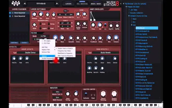Image resolution: width=172 pixels, height=108 pixels.
Task: Click the layer Volume knob
Action: pos(34,14)
